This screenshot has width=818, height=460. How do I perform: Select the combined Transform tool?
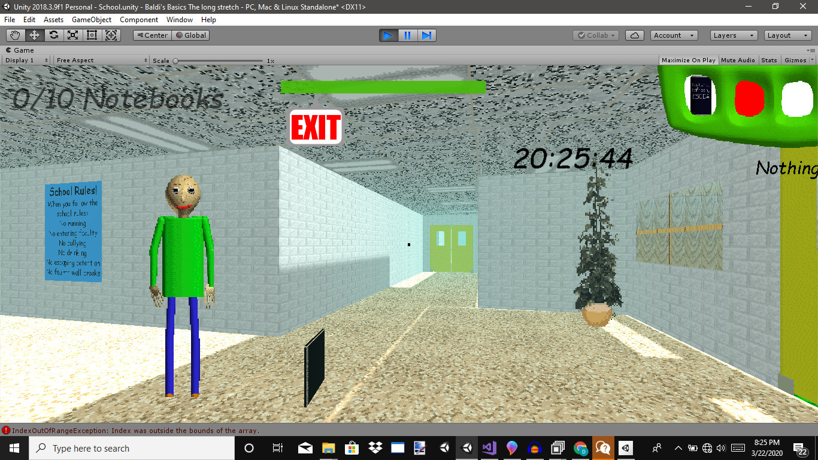tap(111, 35)
